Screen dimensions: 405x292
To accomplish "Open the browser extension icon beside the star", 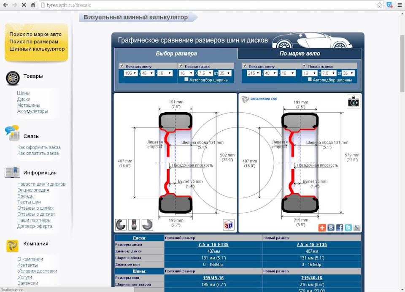I will point(389,5).
